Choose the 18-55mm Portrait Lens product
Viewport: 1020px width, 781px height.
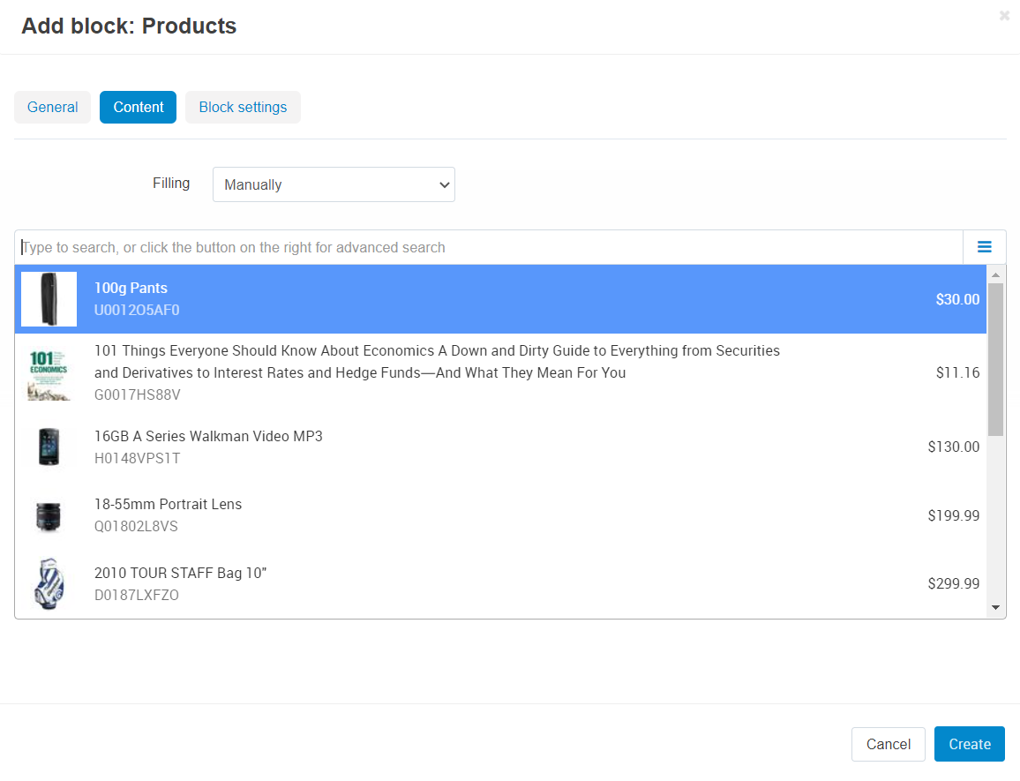168,505
